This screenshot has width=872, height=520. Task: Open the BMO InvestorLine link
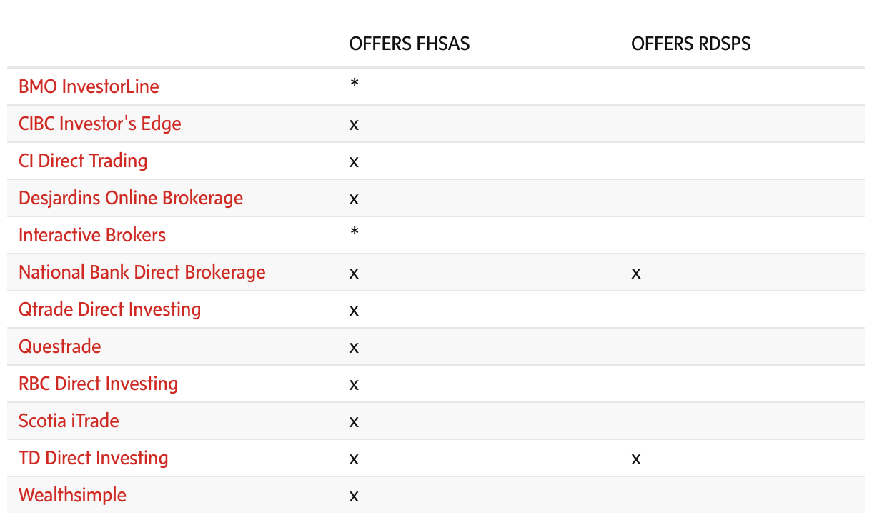[89, 86]
